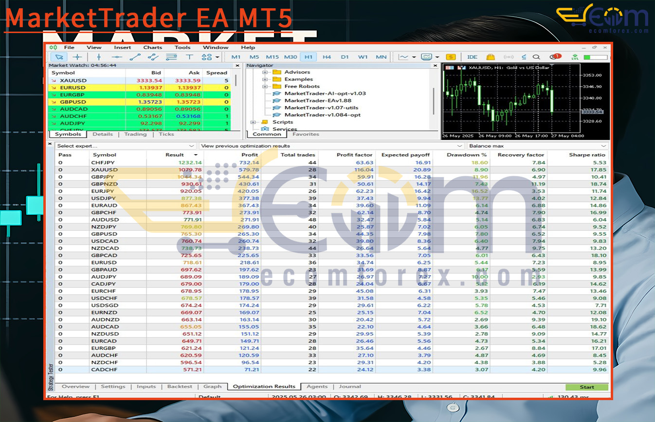Viewport: 655px width, 422px height.
Task: Click the Services icon in Navigator
Action: tap(265, 129)
